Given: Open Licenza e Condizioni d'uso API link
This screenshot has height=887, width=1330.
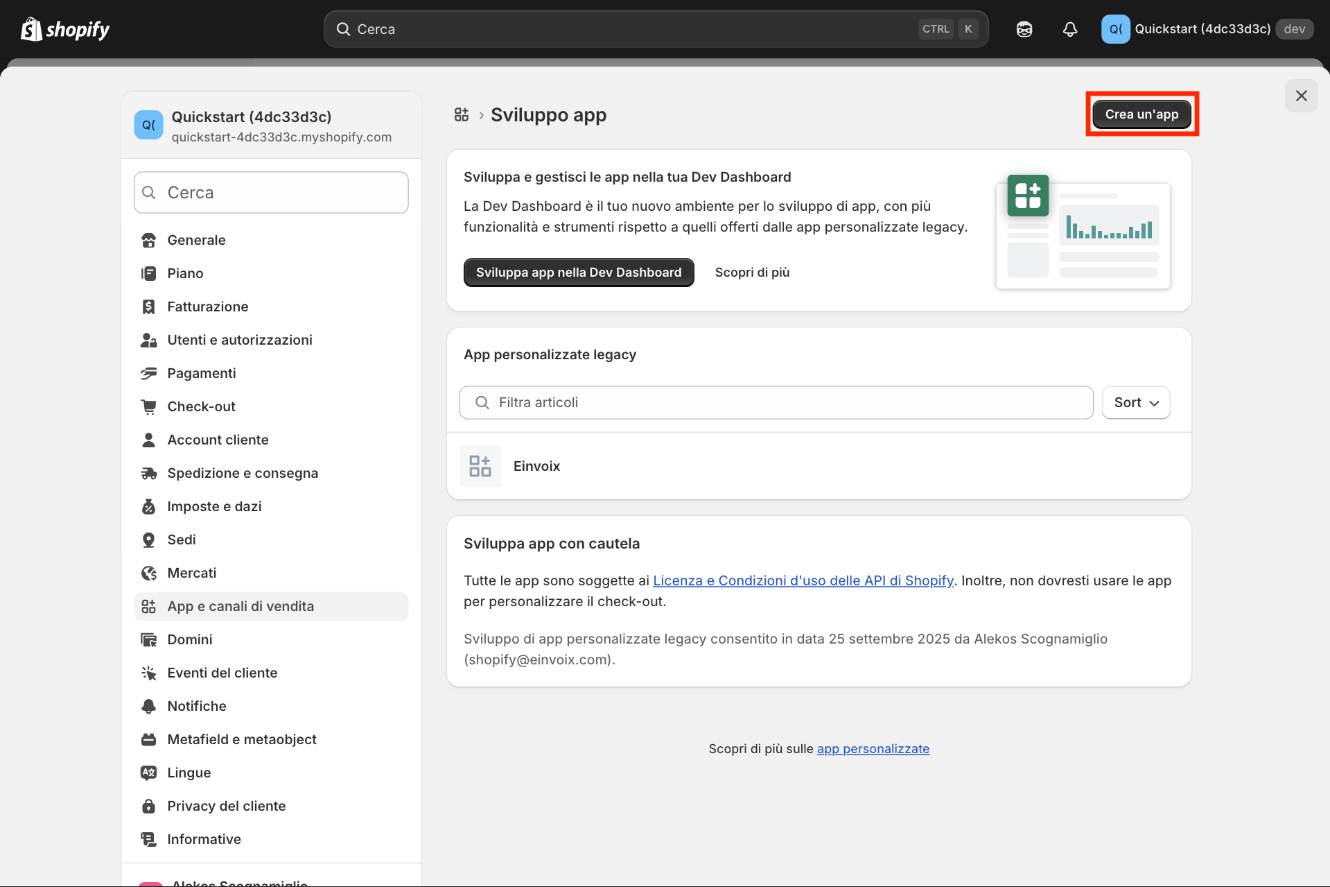Looking at the screenshot, I should click(x=803, y=580).
